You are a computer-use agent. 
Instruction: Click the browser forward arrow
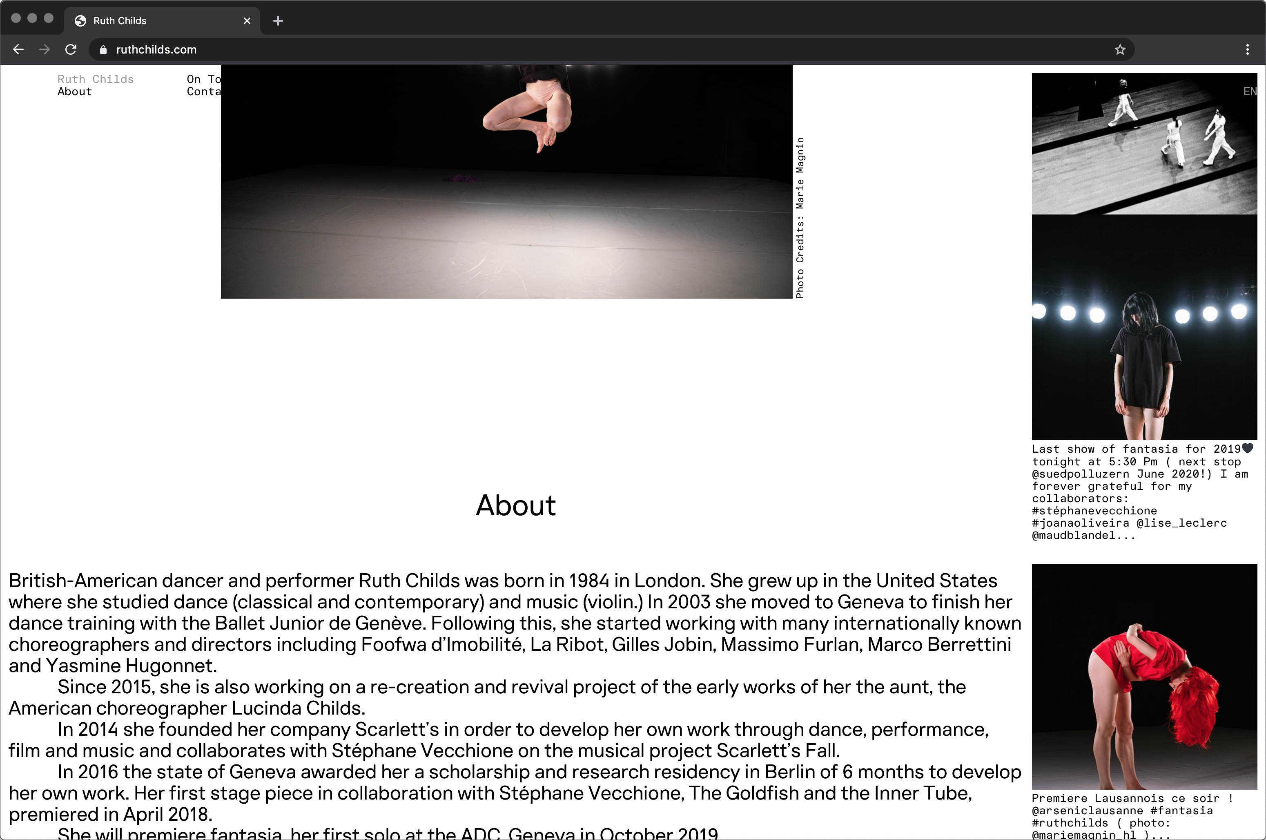point(45,49)
